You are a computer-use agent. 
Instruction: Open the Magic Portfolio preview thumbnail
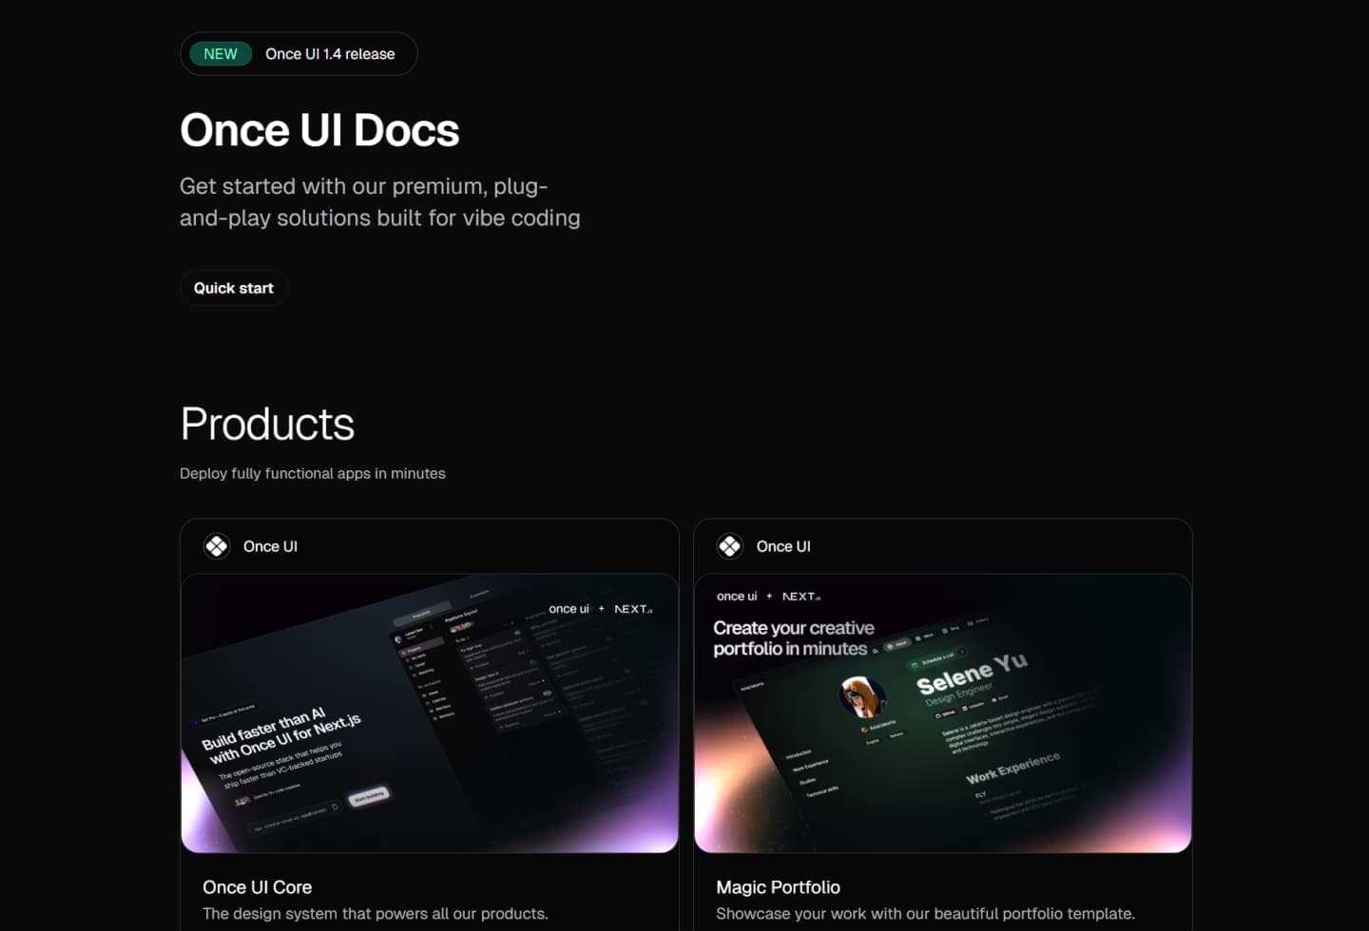[x=943, y=713]
